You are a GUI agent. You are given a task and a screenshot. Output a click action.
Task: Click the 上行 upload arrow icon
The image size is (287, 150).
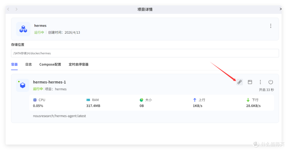(x=195, y=100)
